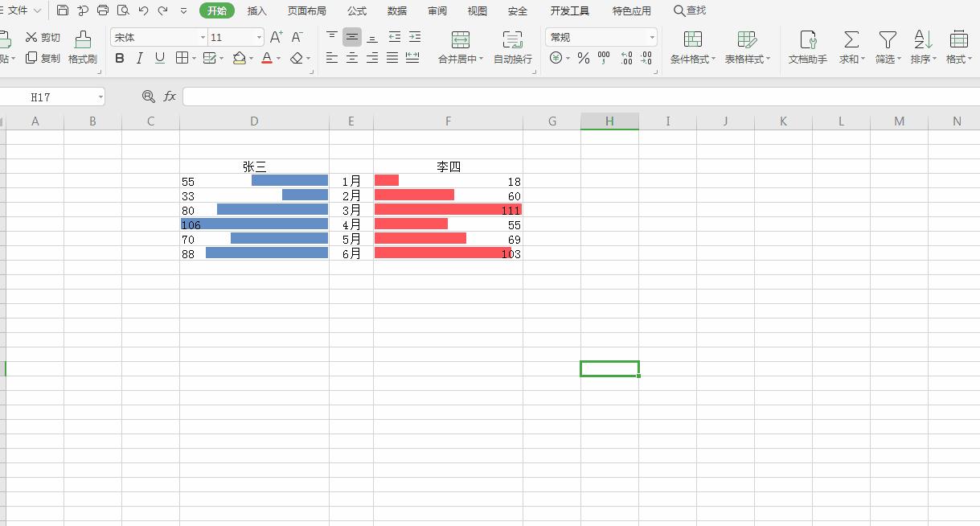Open the Format (格式) dropdown

(958, 47)
